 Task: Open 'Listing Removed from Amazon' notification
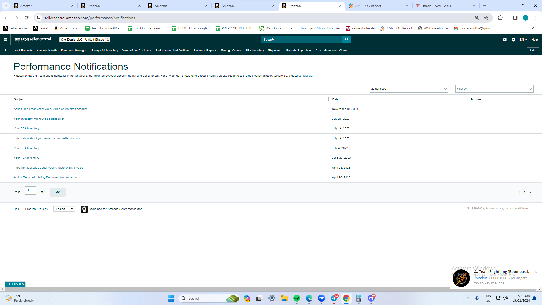(x=45, y=177)
